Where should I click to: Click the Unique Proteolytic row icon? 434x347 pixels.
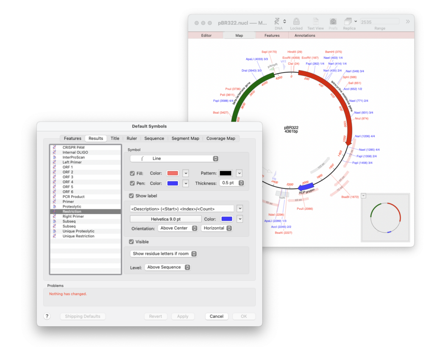coord(55,231)
